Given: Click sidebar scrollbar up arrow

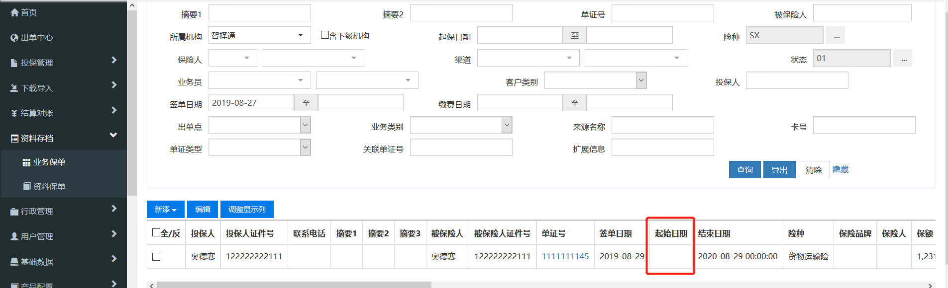Looking at the screenshot, I should [132, 5].
